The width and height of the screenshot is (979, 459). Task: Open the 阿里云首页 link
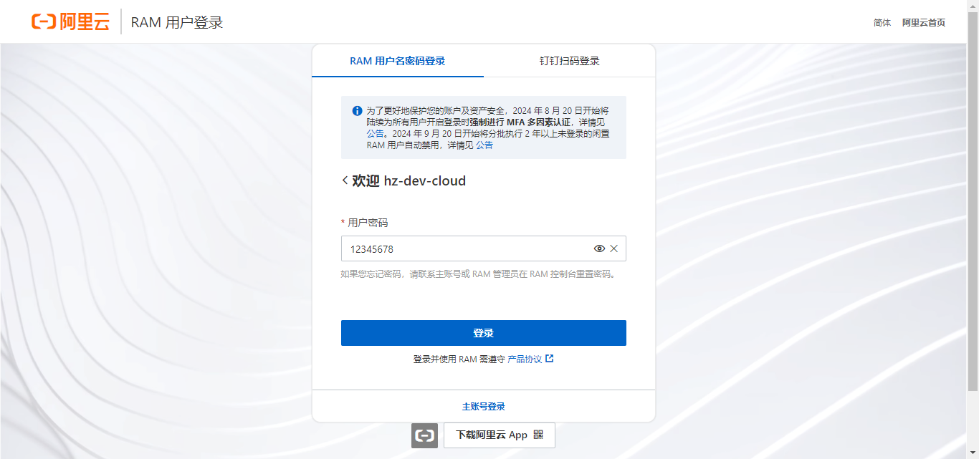pyautogui.click(x=924, y=23)
